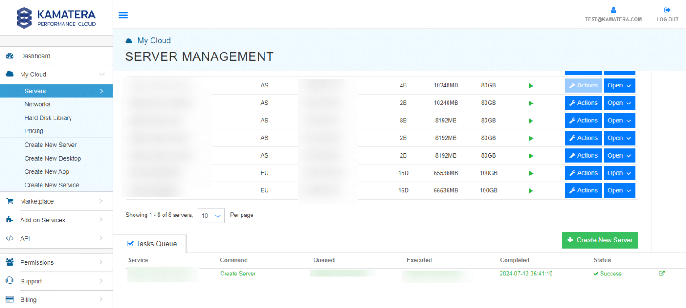
Task: Open the completed task via its external-link icon
Action: (x=661, y=273)
